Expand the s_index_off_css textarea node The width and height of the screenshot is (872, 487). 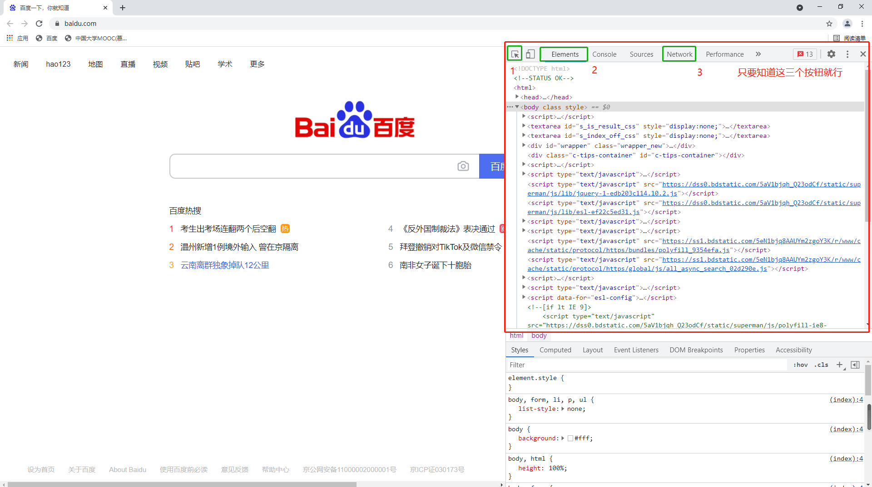click(524, 135)
